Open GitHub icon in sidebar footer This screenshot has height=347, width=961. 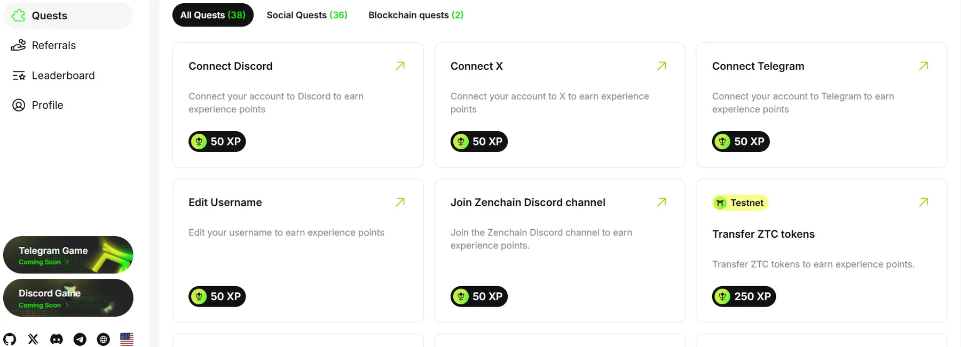click(10, 339)
